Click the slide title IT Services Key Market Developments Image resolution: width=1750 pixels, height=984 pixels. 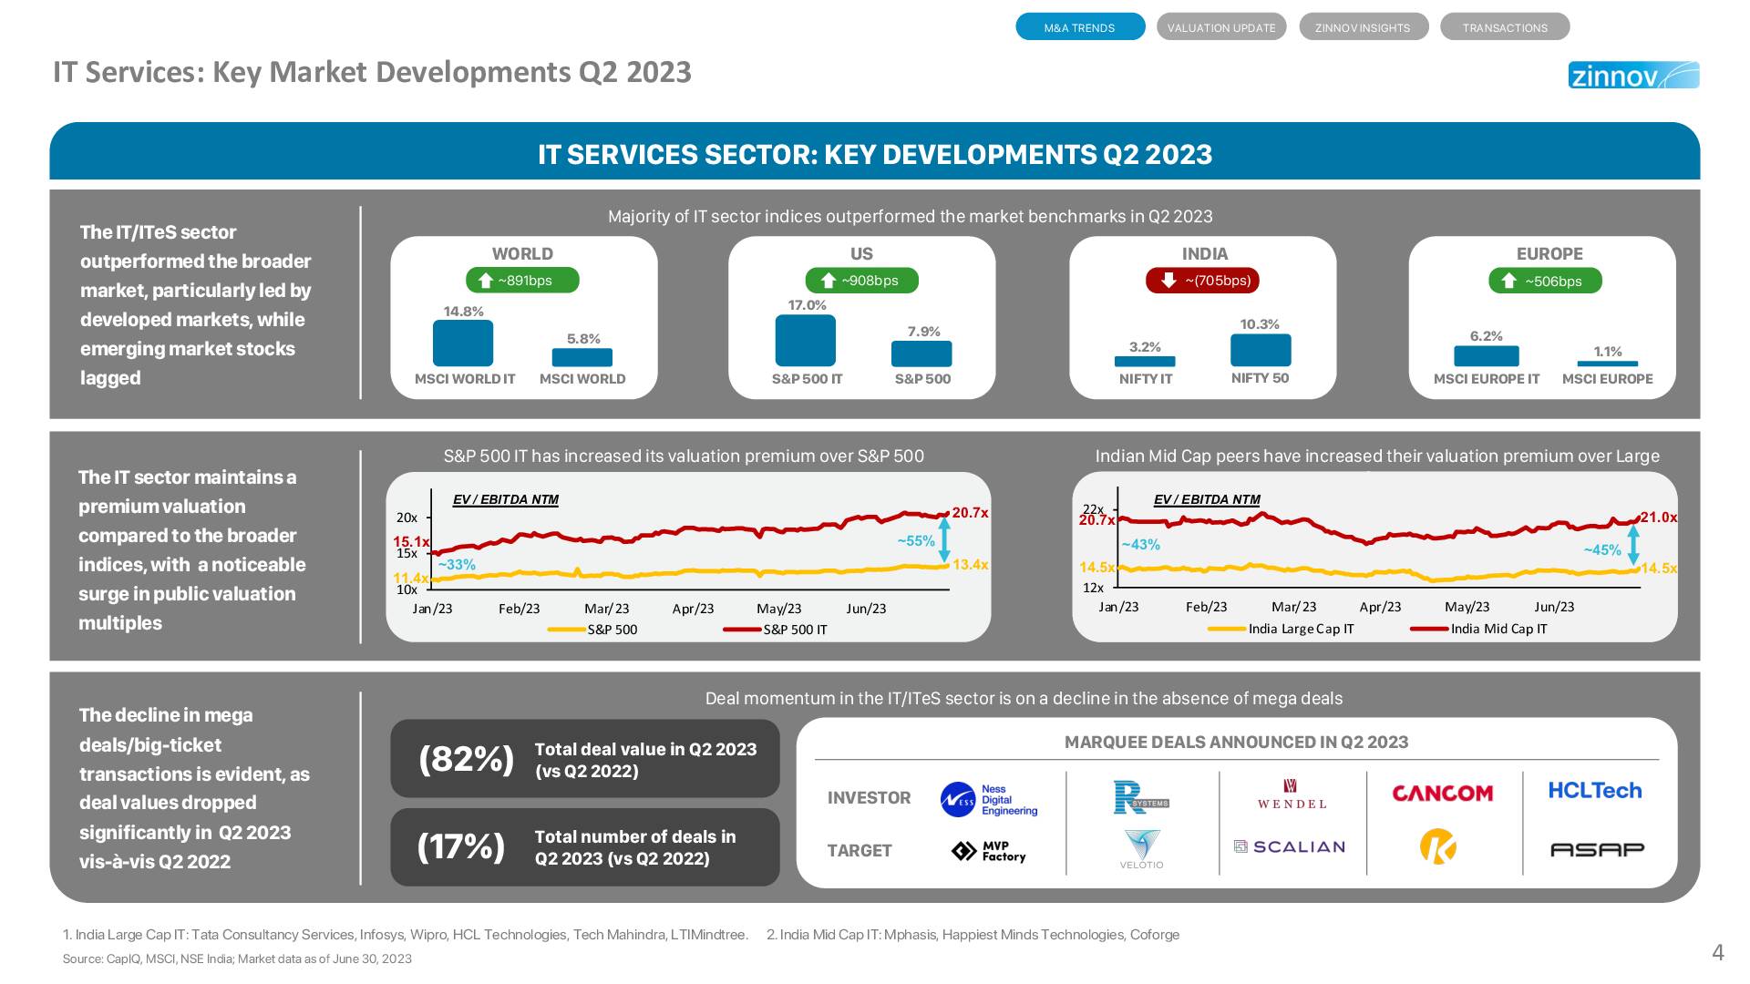(372, 72)
